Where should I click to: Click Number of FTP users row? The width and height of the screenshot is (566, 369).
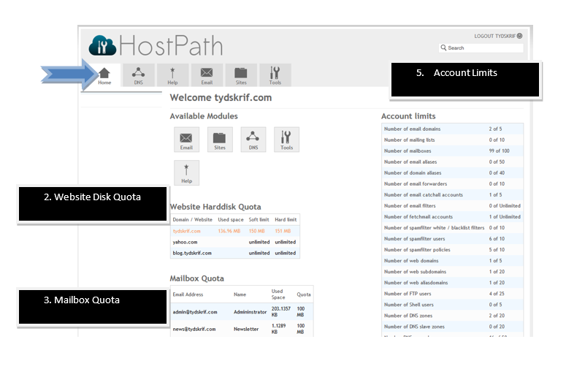tap(452, 294)
